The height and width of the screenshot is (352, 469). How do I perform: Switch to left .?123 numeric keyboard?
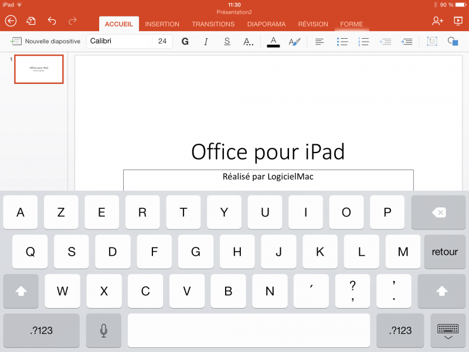coord(41,330)
